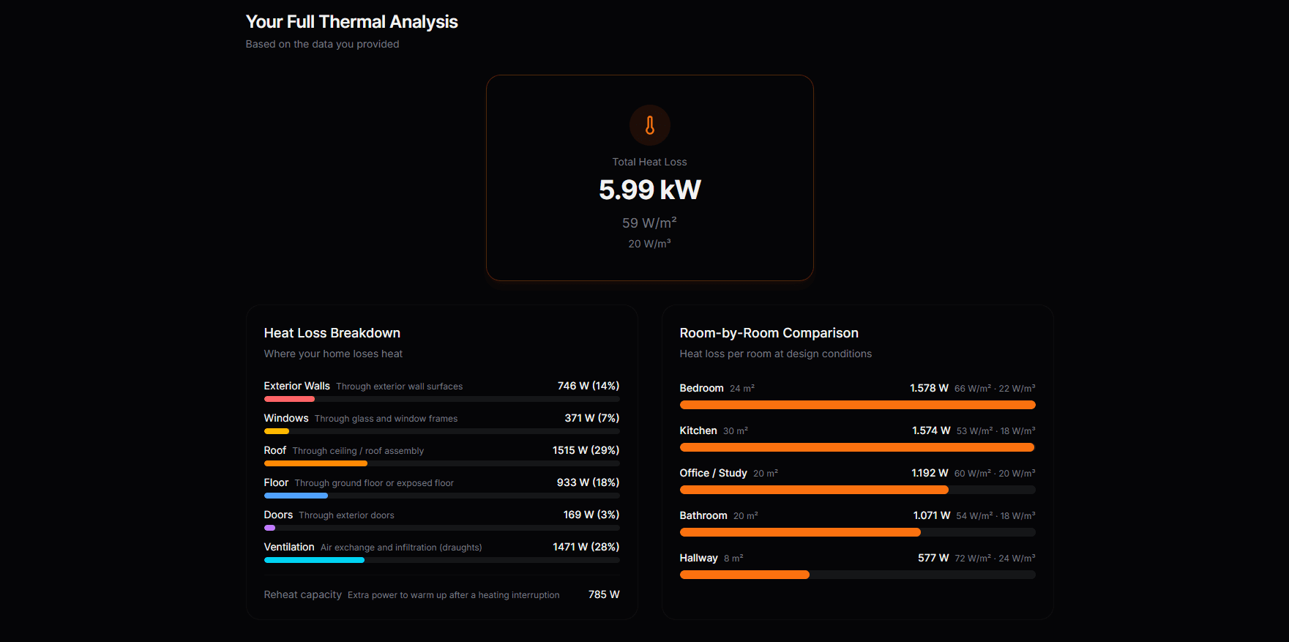This screenshot has width=1289, height=642.
Task: Select the Bedroom room bar
Action: click(857, 405)
